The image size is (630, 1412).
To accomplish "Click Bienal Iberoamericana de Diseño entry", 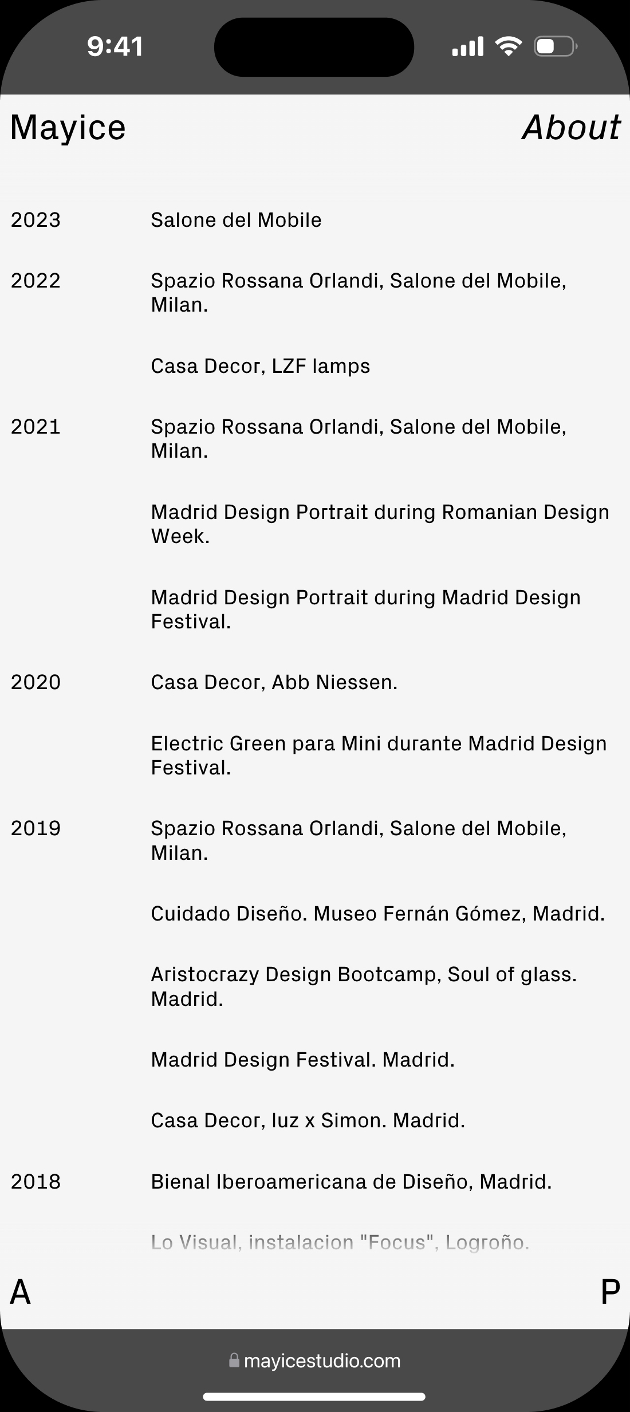I will point(351,1182).
